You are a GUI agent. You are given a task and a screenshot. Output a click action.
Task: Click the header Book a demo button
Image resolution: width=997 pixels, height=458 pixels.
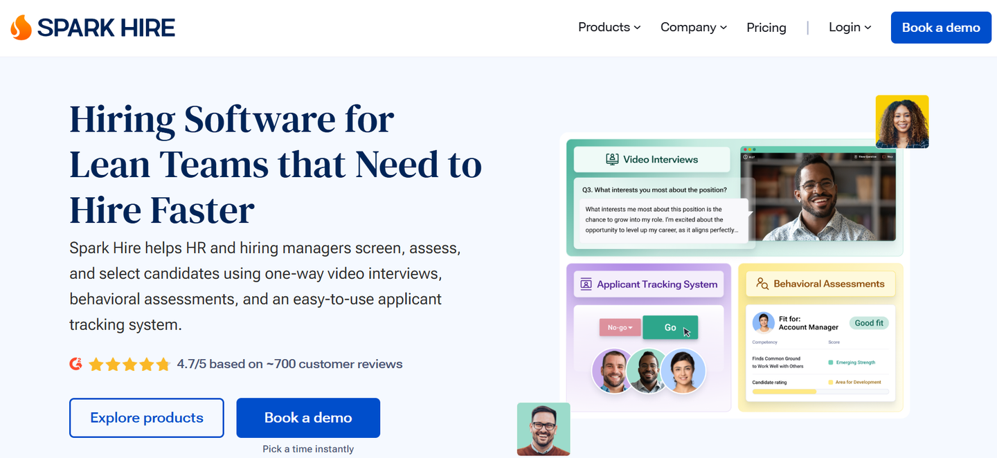point(941,28)
